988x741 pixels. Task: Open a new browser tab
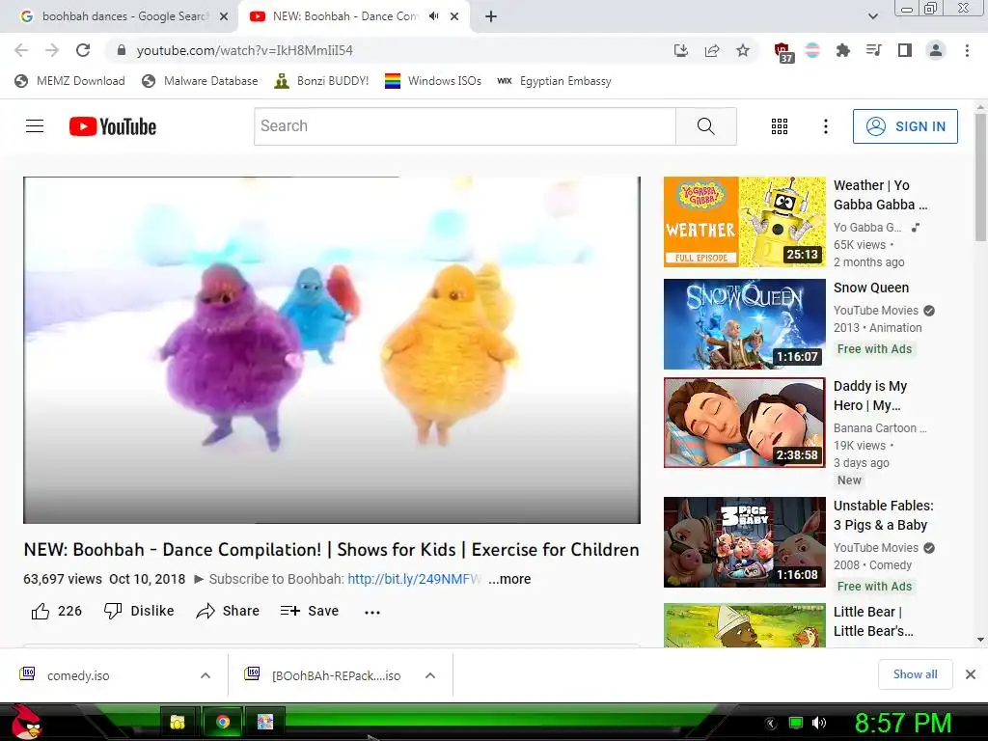(491, 16)
